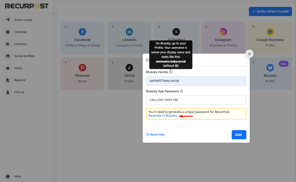Viewport: 296px width, 182px height.
Task: Click the Libraries books icon
Action: point(8,44)
